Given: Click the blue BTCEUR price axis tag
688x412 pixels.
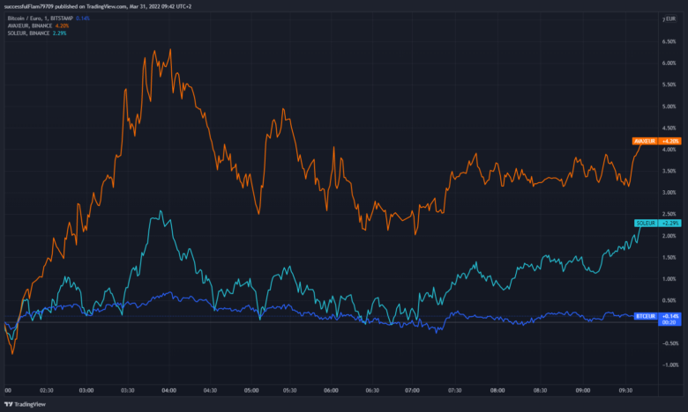Looking at the screenshot, I should coord(646,316).
